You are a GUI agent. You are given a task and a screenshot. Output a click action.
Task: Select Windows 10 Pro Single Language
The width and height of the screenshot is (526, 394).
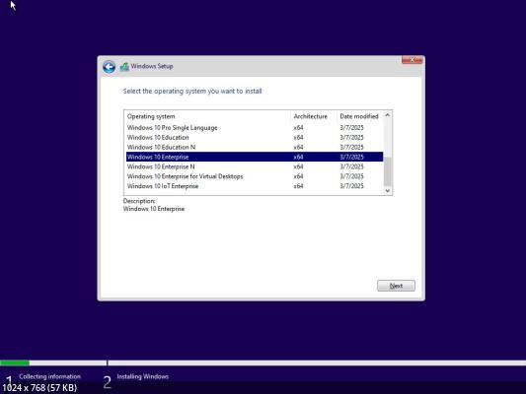point(255,127)
